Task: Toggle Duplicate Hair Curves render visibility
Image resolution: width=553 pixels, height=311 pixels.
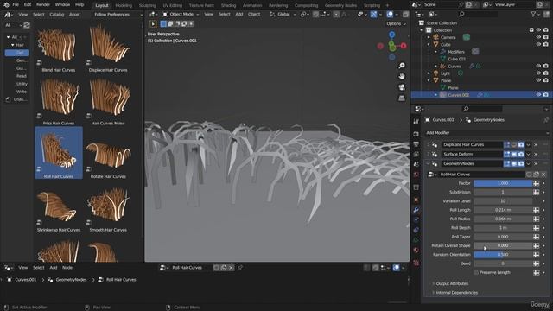Action: 521,145
